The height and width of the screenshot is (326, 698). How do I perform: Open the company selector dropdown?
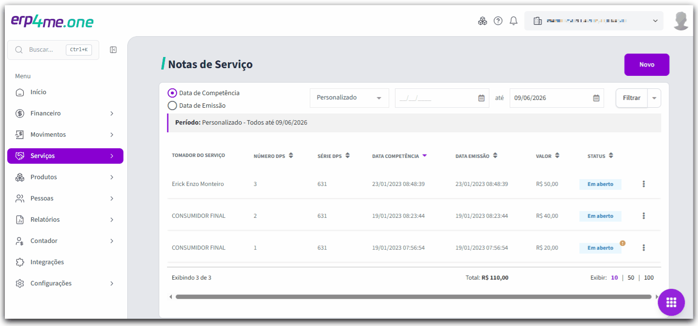(x=595, y=21)
